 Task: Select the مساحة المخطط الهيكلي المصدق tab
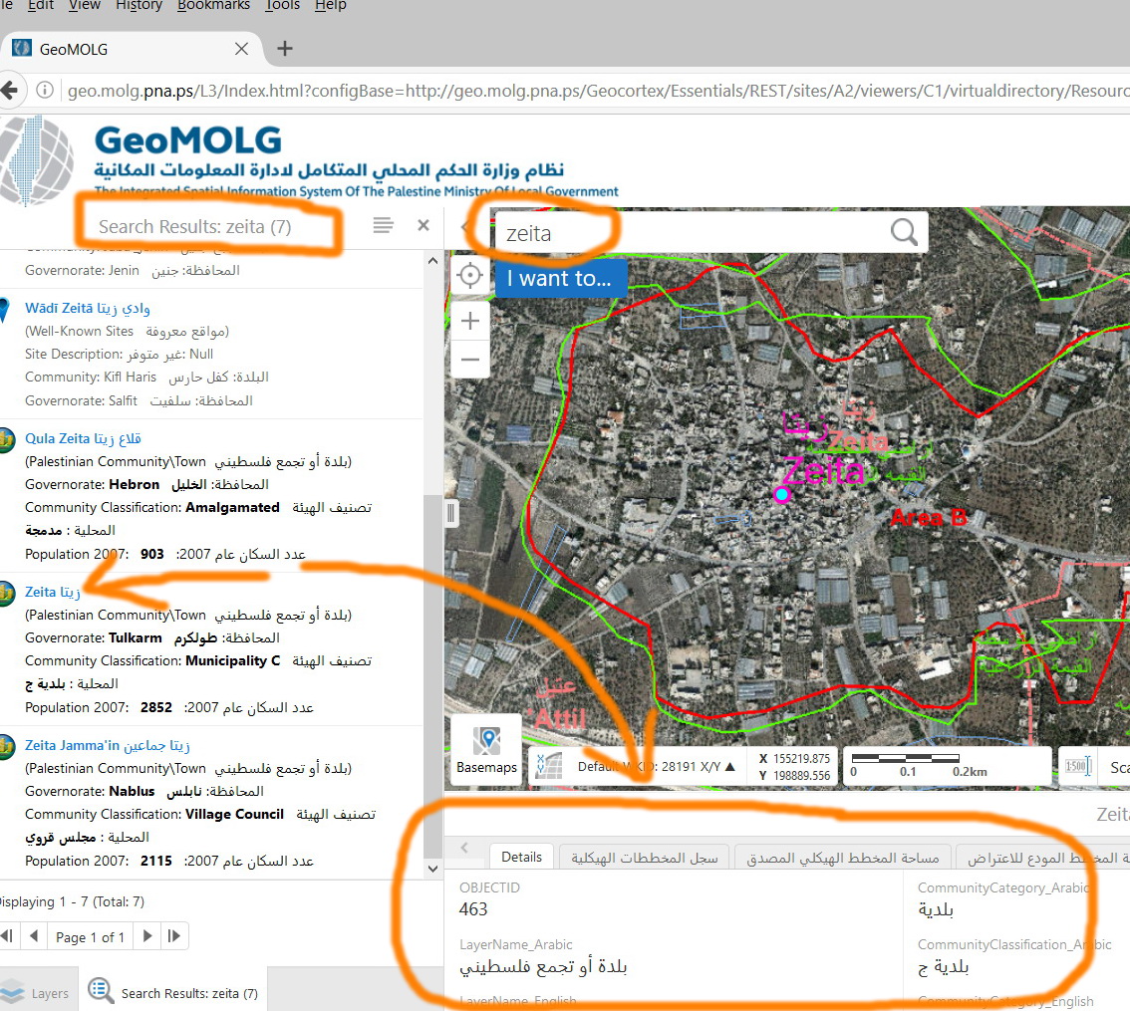[x=842, y=858]
